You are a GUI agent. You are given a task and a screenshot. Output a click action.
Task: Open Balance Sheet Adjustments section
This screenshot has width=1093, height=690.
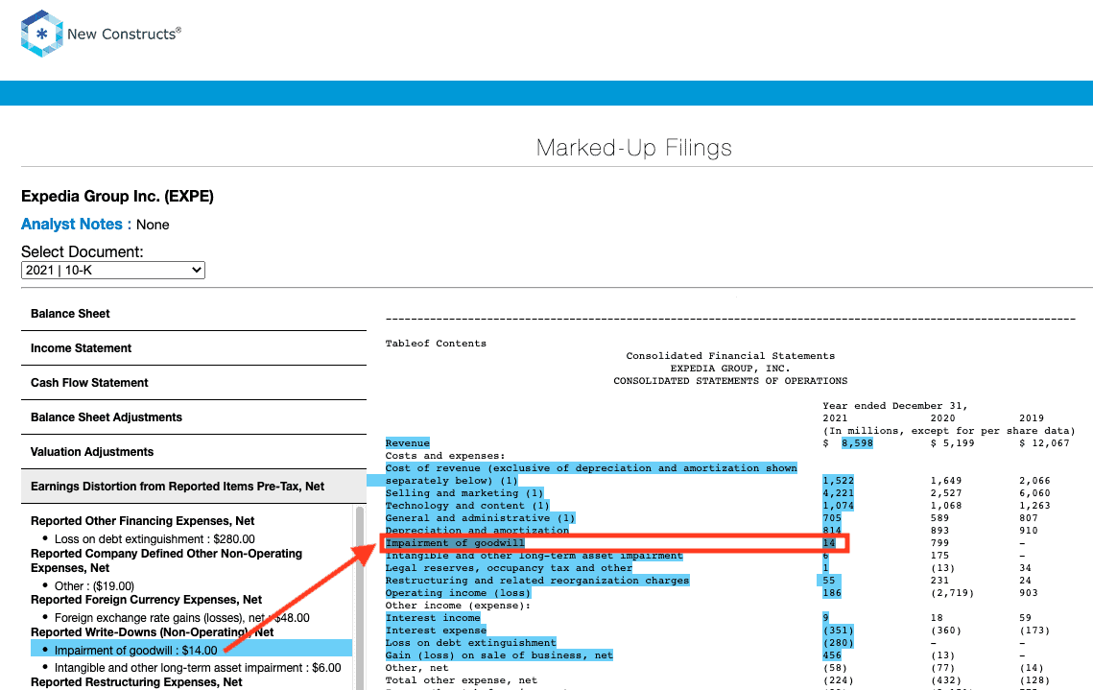[x=194, y=416]
